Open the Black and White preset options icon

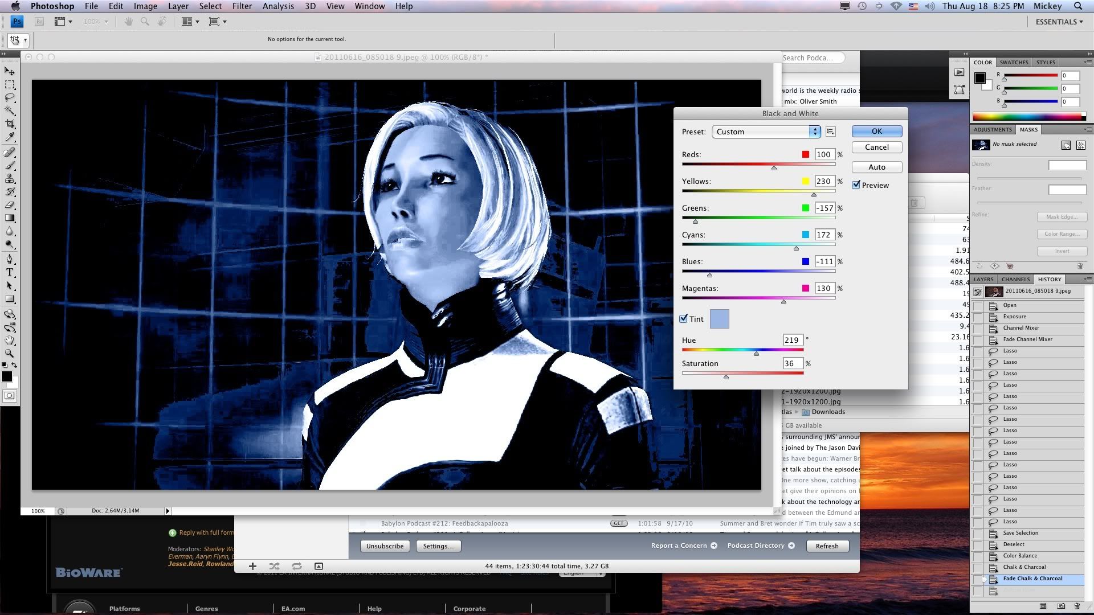pyautogui.click(x=830, y=132)
